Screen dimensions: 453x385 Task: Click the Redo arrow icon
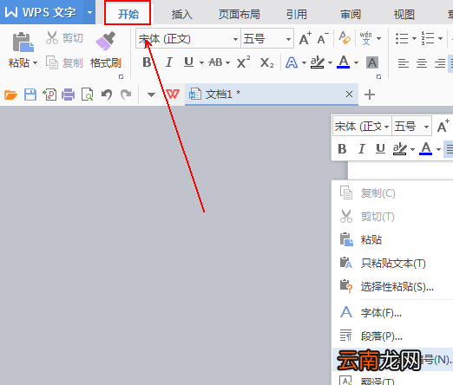[126, 95]
